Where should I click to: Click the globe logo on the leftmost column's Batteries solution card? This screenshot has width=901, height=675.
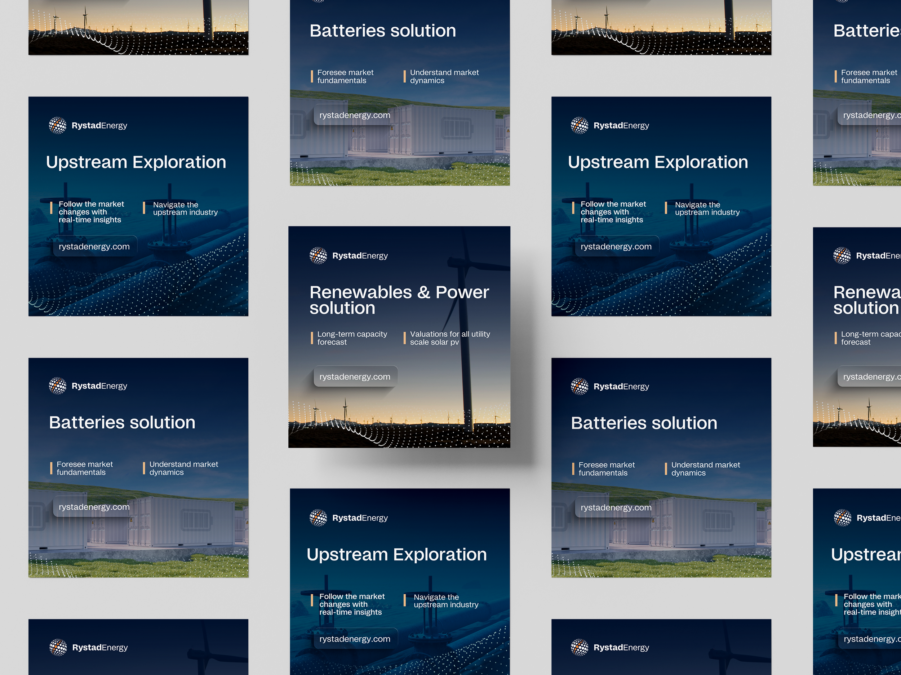57,386
